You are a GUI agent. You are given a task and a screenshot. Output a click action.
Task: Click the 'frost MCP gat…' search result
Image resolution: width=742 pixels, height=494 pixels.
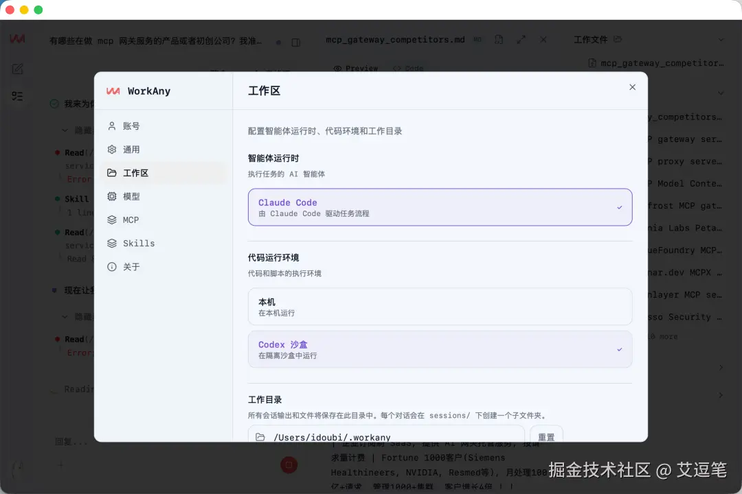point(685,206)
